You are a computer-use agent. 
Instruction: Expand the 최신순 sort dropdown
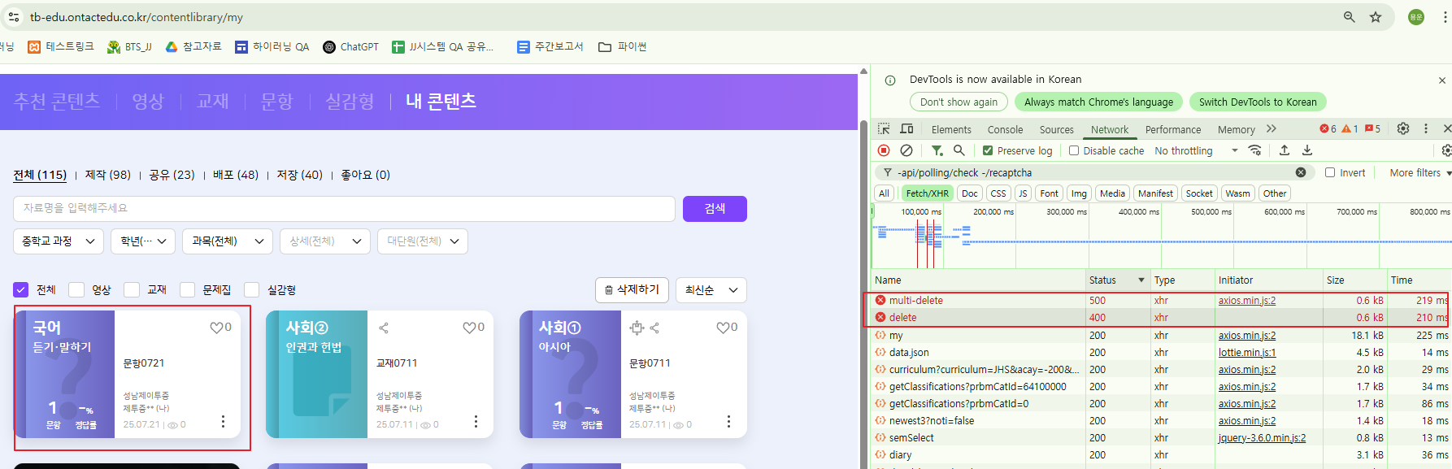pyautogui.click(x=711, y=290)
